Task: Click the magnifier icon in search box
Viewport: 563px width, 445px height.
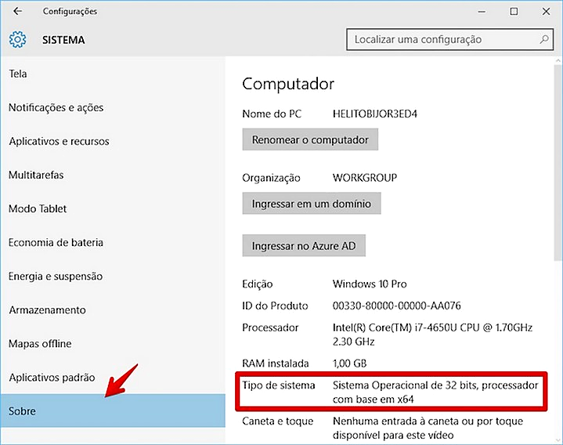Action: point(544,39)
